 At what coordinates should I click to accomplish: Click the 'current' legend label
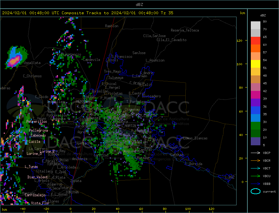[269, 192]
